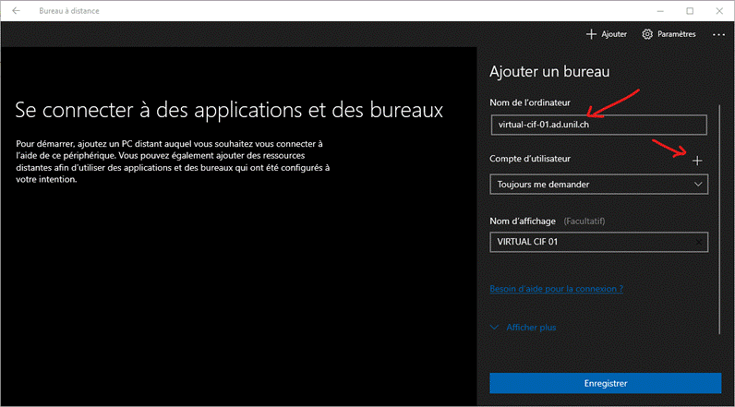Select the 'Paramètres' text in top bar
Image resolution: width=735 pixels, height=407 pixels.
(x=676, y=34)
